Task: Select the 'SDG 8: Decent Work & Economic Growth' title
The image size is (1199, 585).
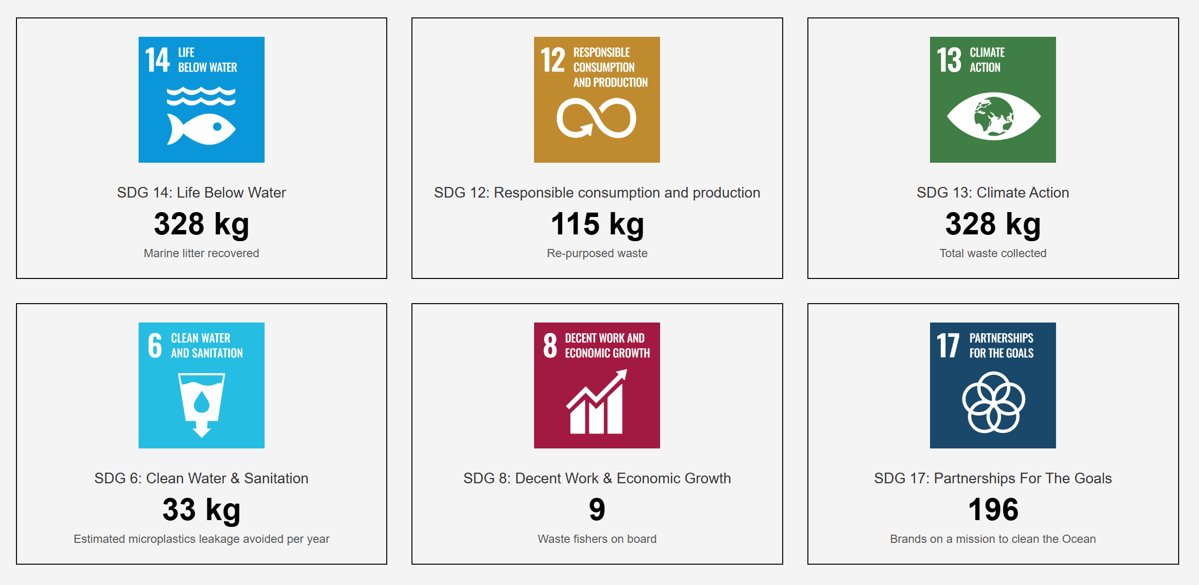Action: [x=597, y=478]
